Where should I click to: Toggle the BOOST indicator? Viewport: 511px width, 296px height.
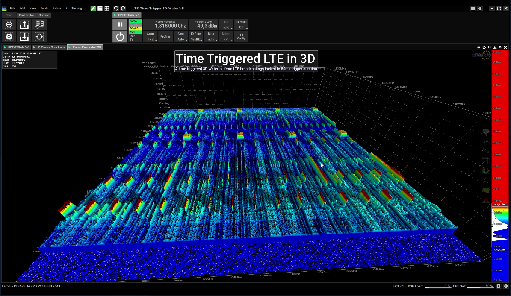135,25
